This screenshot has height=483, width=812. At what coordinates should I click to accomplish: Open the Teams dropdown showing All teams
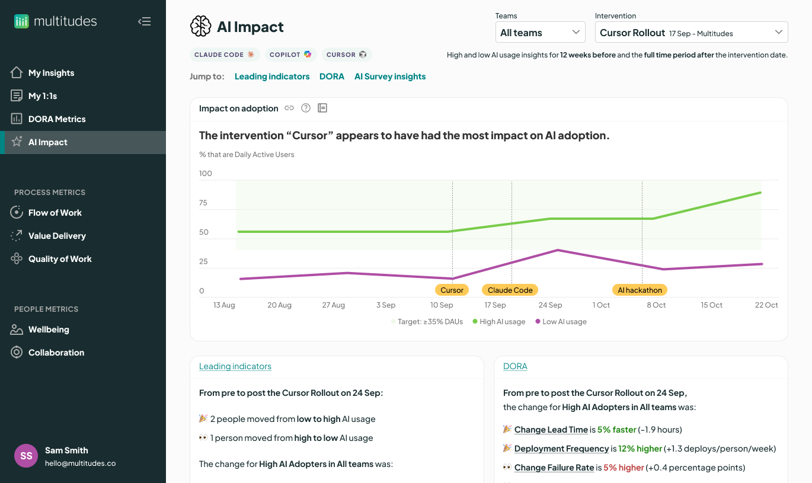(540, 32)
